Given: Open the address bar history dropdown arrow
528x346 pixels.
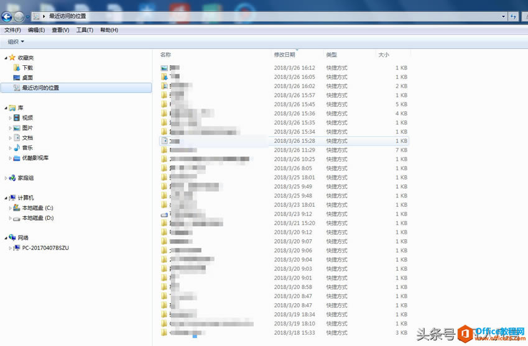Looking at the screenshot, I should pyautogui.click(x=503, y=17).
